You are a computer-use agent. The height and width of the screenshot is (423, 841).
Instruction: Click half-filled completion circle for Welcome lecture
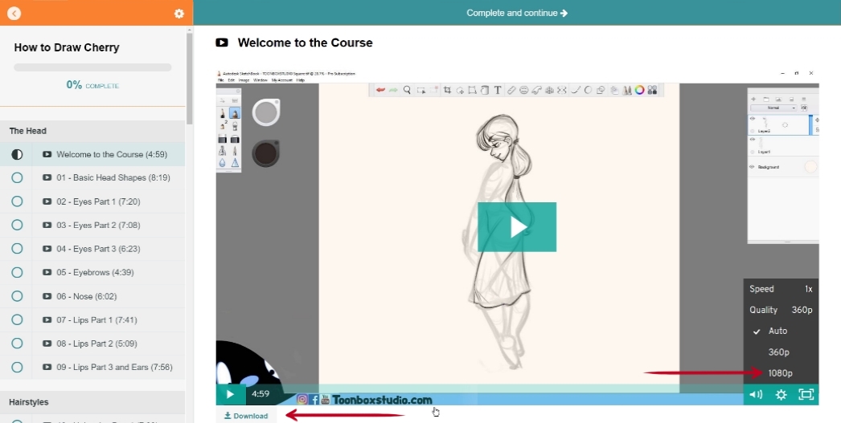coord(17,154)
